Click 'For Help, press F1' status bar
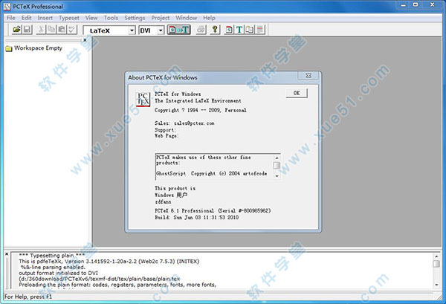Viewport: 446px width, 304px height. (x=28, y=297)
